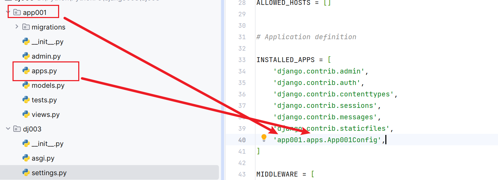Image resolution: width=498 pixels, height=180 pixels.
Task: Open admin.py in project tree
Action: tap(46, 56)
